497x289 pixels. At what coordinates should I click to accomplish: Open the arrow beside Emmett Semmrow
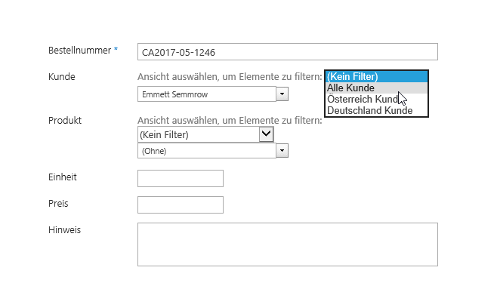[x=282, y=94]
